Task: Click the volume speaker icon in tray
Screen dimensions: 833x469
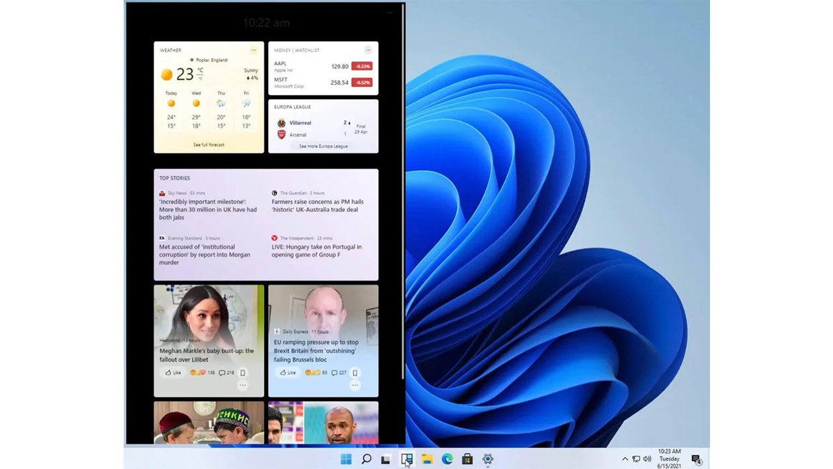Action: click(647, 459)
